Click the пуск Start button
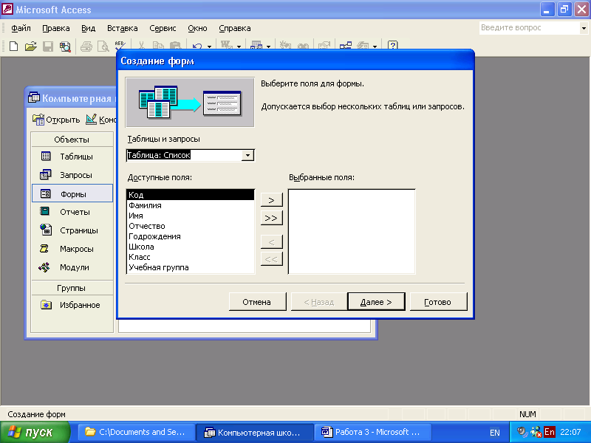Image resolution: width=591 pixels, height=443 pixels. [35, 432]
